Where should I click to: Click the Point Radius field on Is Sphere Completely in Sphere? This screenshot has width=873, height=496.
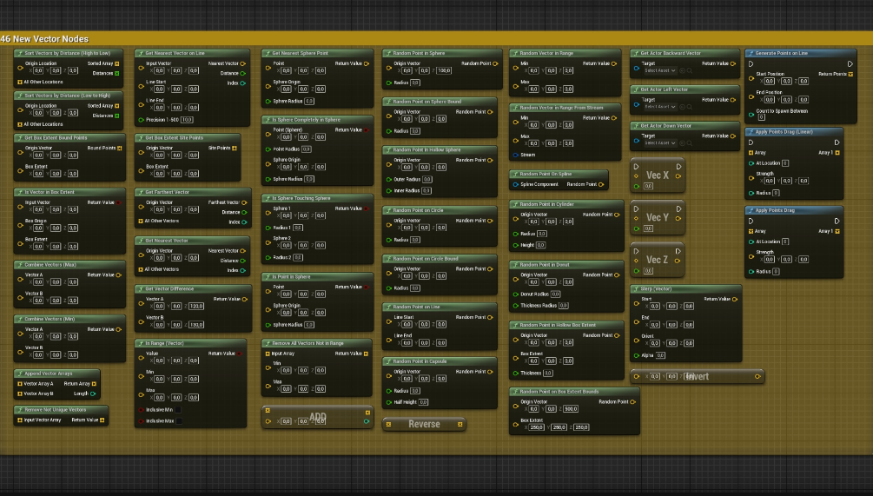[x=307, y=149]
